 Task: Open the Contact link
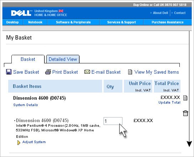tap(180, 13)
